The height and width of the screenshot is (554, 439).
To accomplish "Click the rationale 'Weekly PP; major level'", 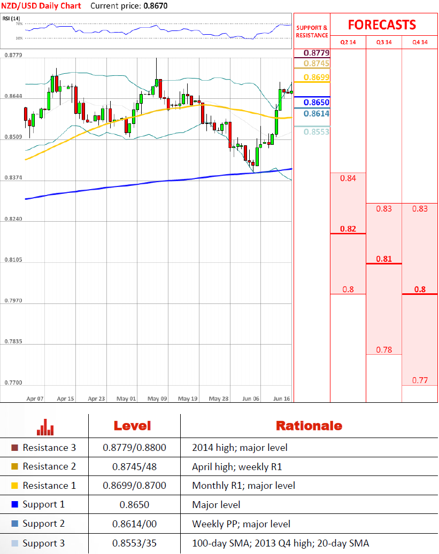I will 241,524.
